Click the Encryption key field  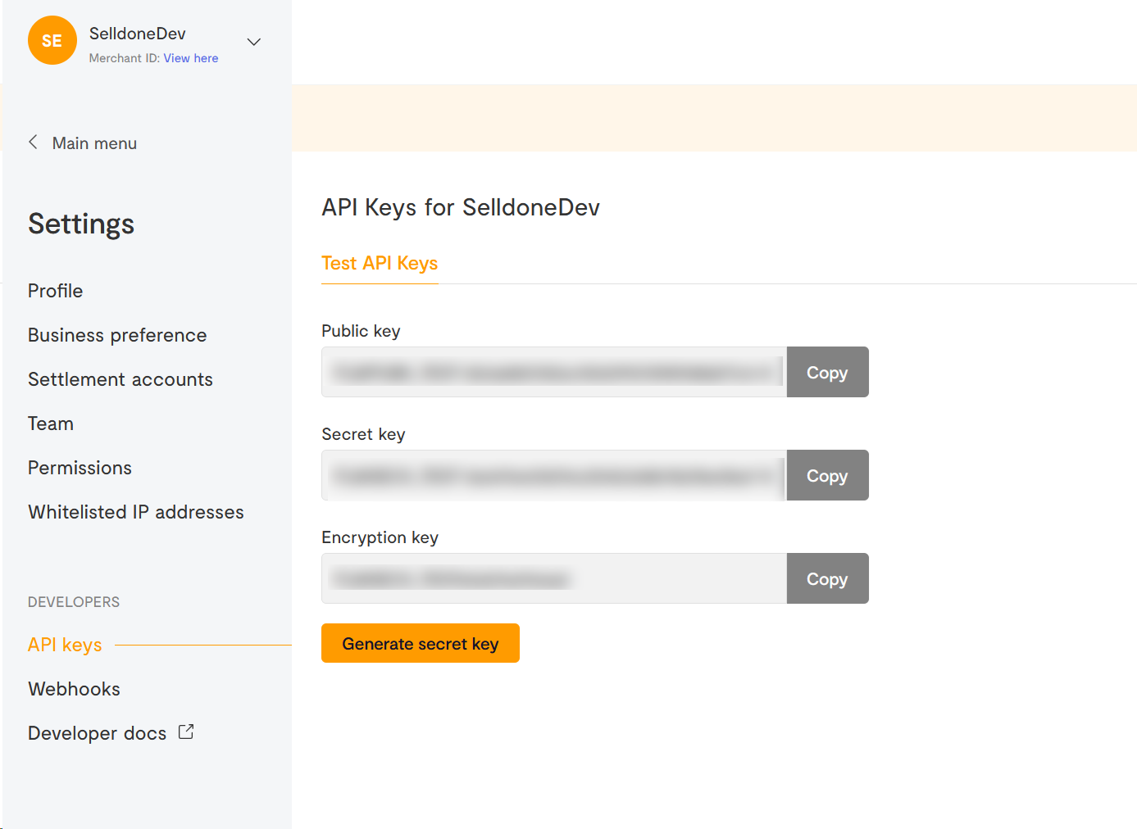[554, 578]
